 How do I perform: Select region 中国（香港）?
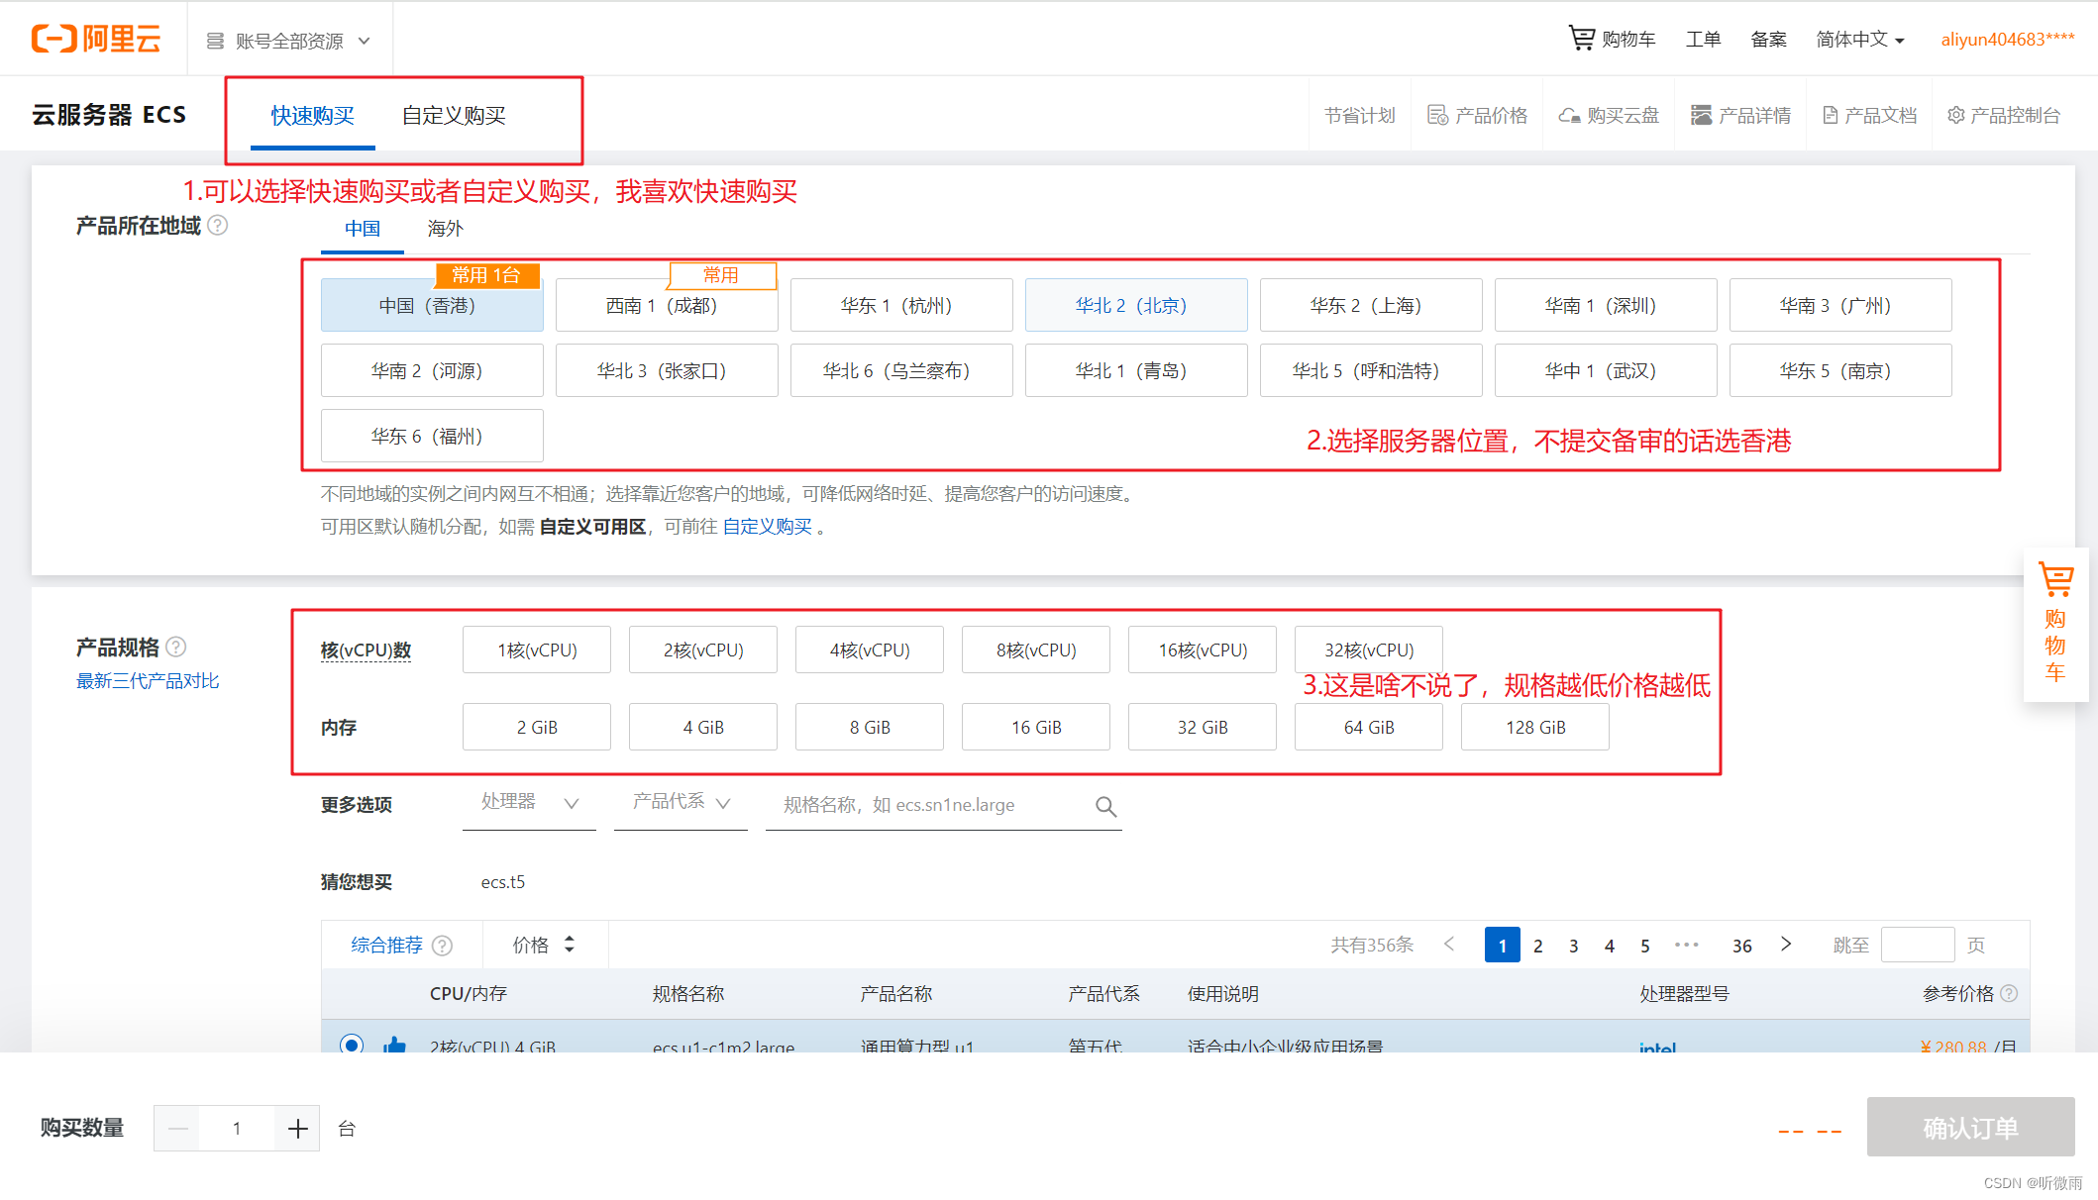tap(432, 305)
